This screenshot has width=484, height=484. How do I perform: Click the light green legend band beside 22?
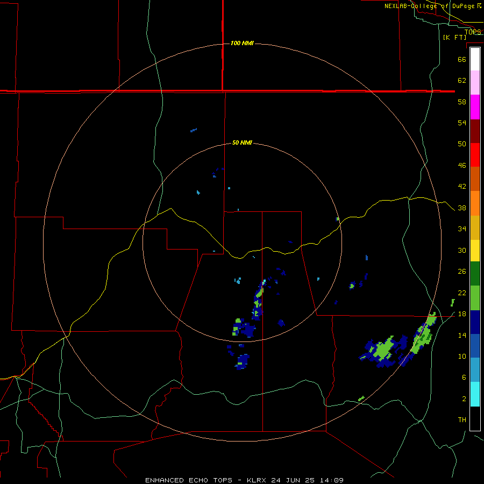[x=475, y=298]
